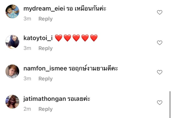Screen dimensions: 172x118
Task: Tap the heart beside namfon_ismee's comment
Action: coord(160,72)
